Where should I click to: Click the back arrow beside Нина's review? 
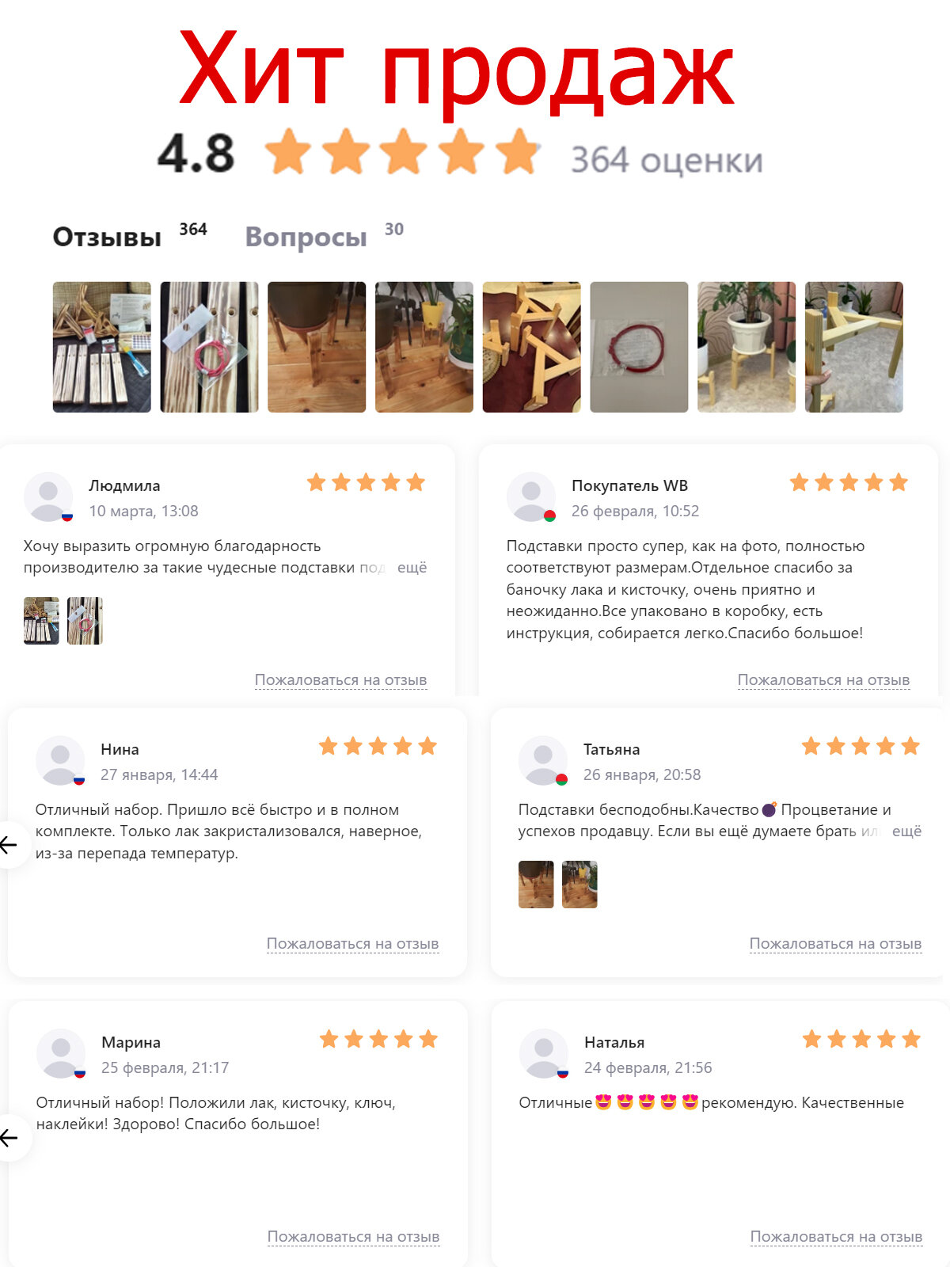(x=9, y=845)
